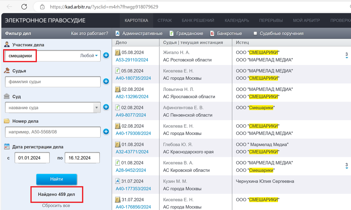Enable the Судебные поручения checkbox
This screenshot has height=210, width=351.
pos(256,33)
